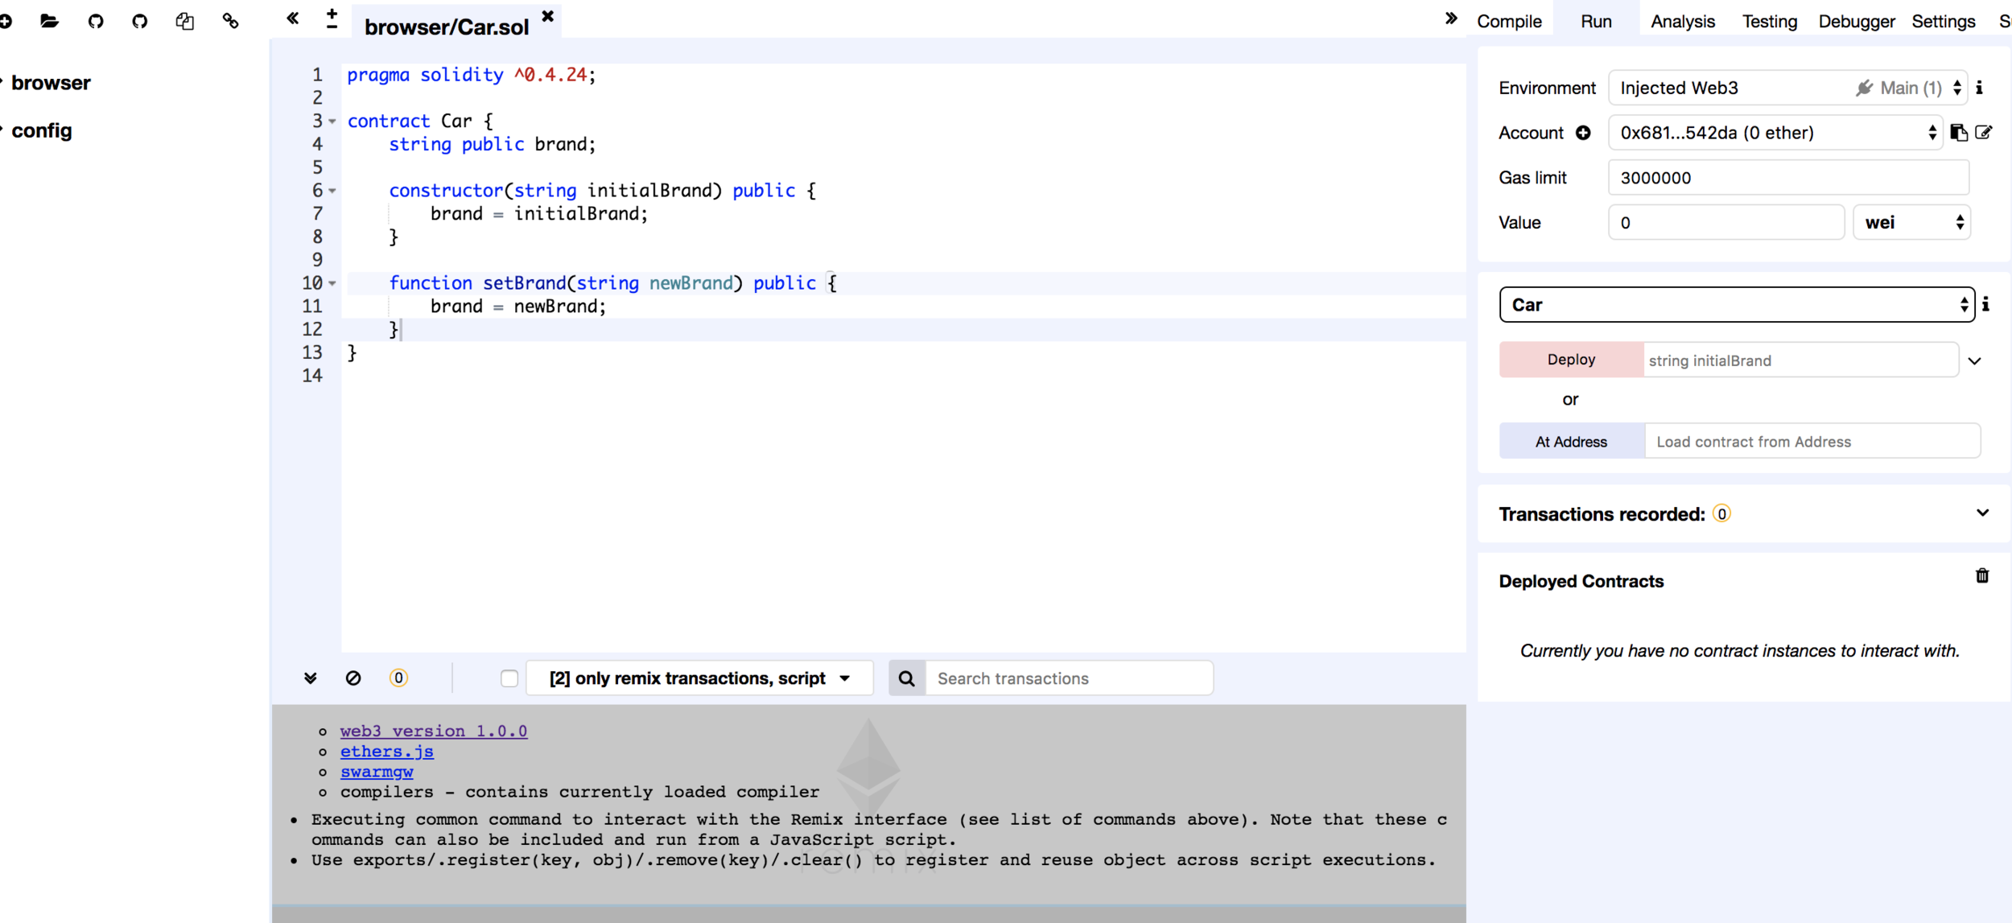This screenshot has width=2012, height=923.
Task: Click the search magnifier icon in console
Action: pos(907,678)
